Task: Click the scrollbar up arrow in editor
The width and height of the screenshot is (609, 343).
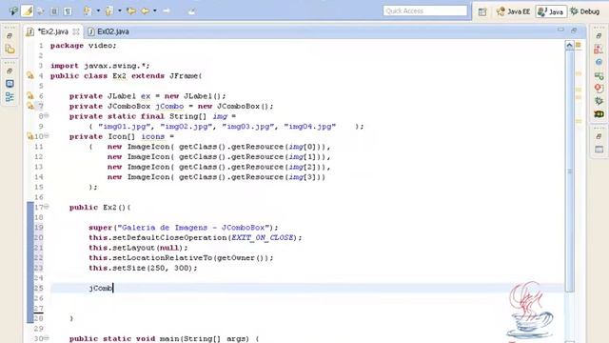Action: pos(569,46)
